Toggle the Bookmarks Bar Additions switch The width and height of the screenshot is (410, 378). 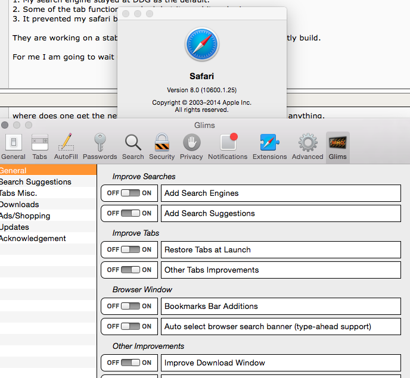[131, 306]
